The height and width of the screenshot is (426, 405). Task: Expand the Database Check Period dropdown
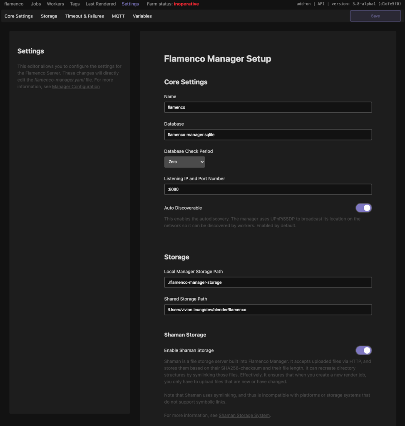tap(184, 162)
